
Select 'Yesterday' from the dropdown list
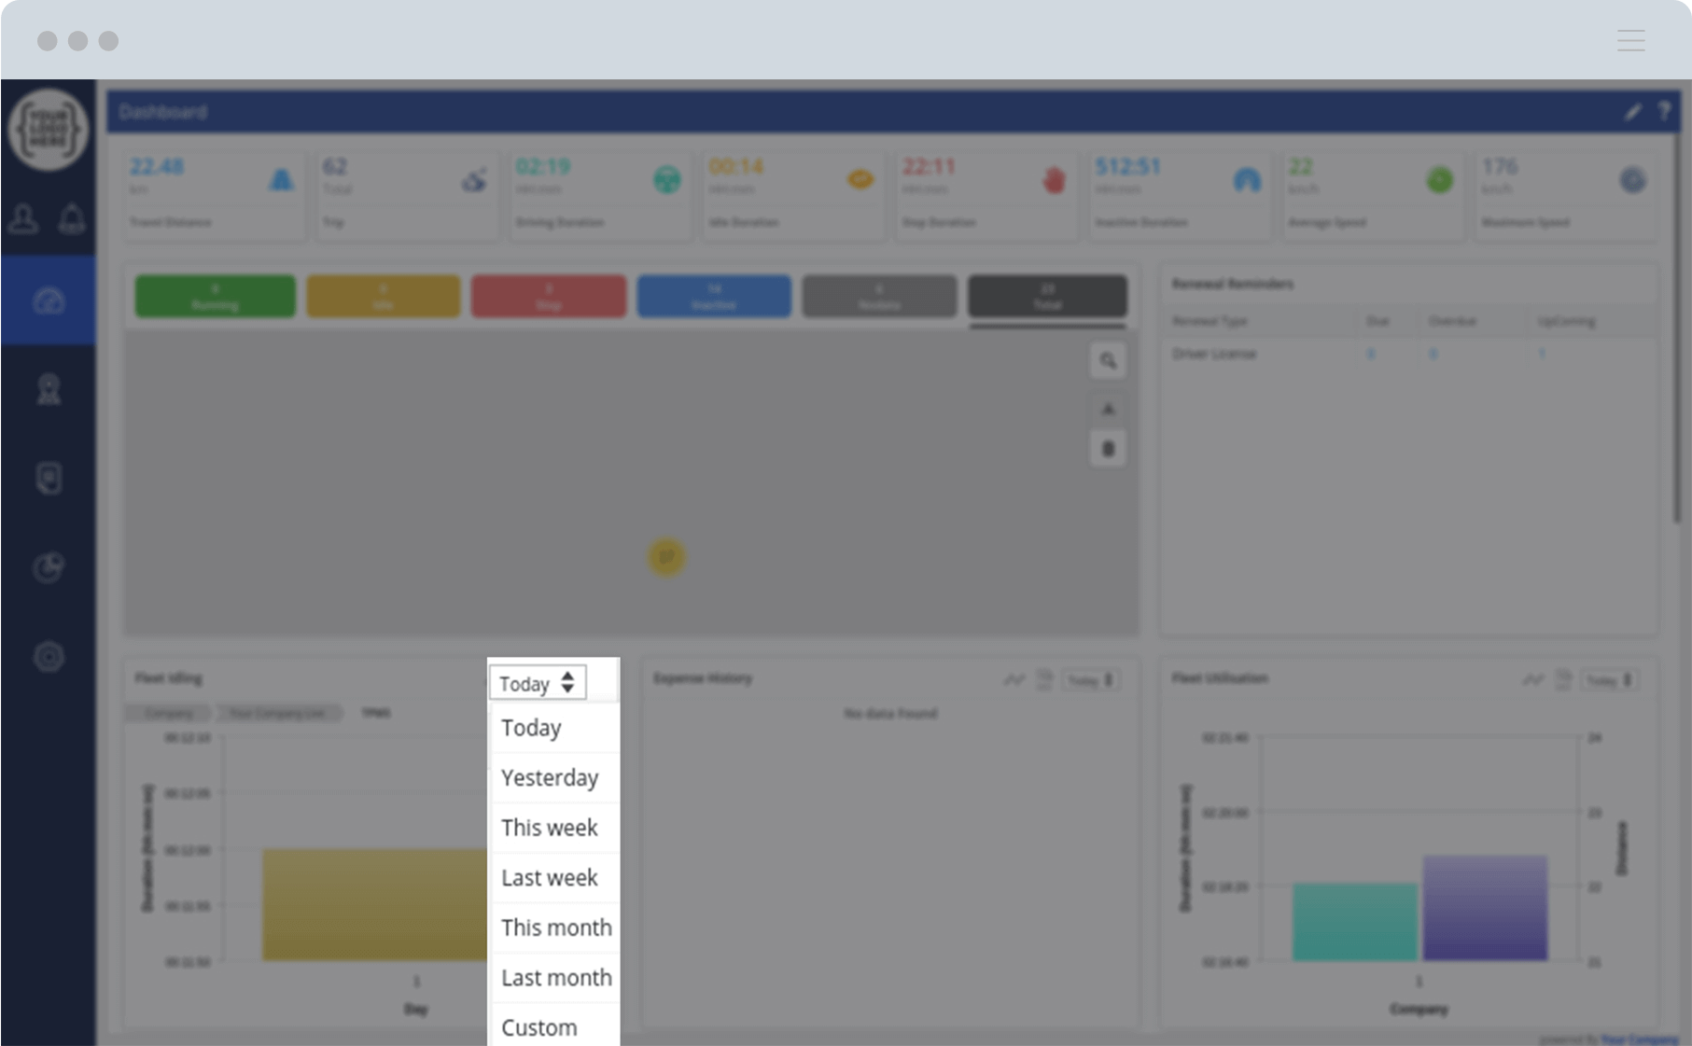click(x=550, y=777)
